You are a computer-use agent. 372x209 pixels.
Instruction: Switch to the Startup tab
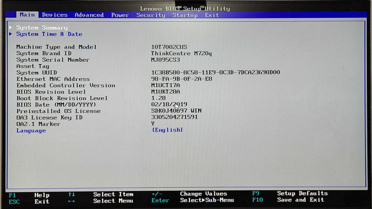point(185,15)
